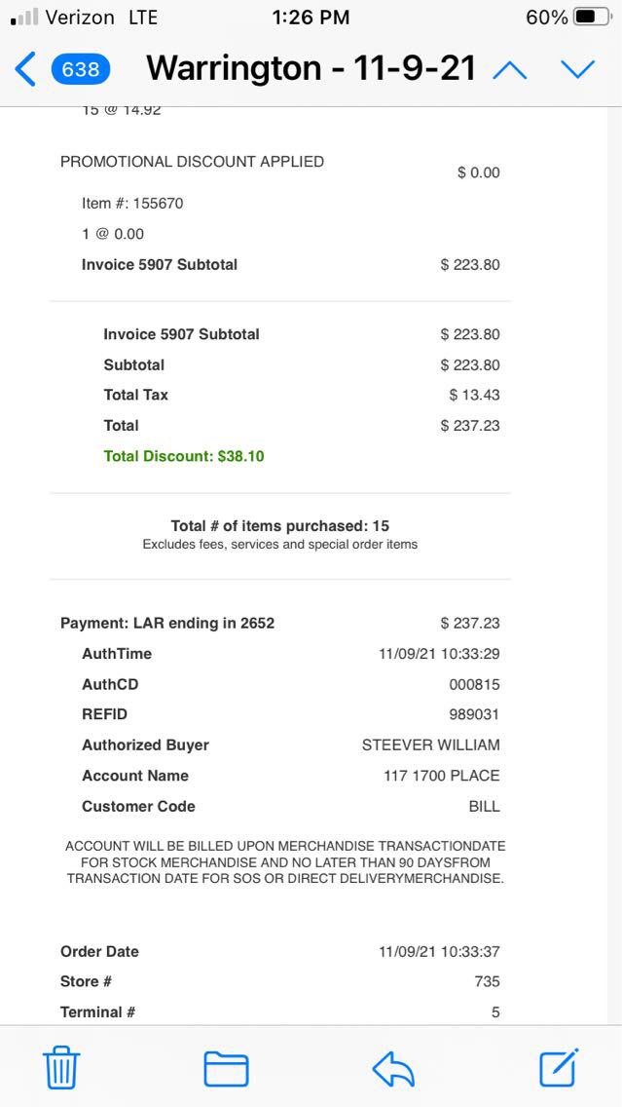The image size is (622, 1107).
Task: Go to previous message with up arrow
Action: click(x=510, y=69)
